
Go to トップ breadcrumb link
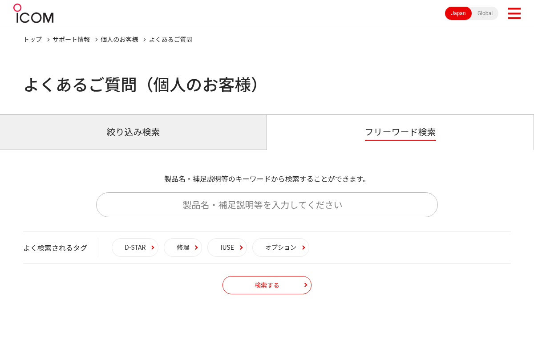click(32, 39)
